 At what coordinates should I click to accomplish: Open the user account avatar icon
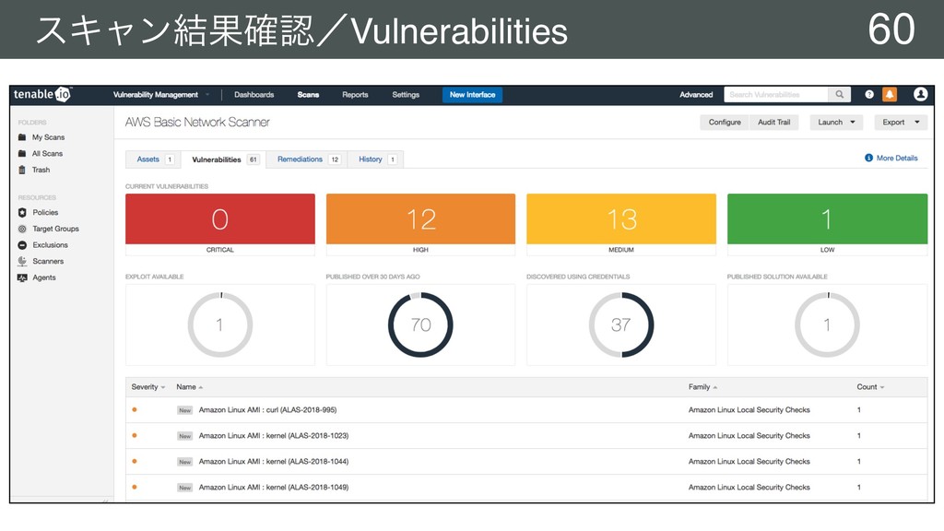920,95
